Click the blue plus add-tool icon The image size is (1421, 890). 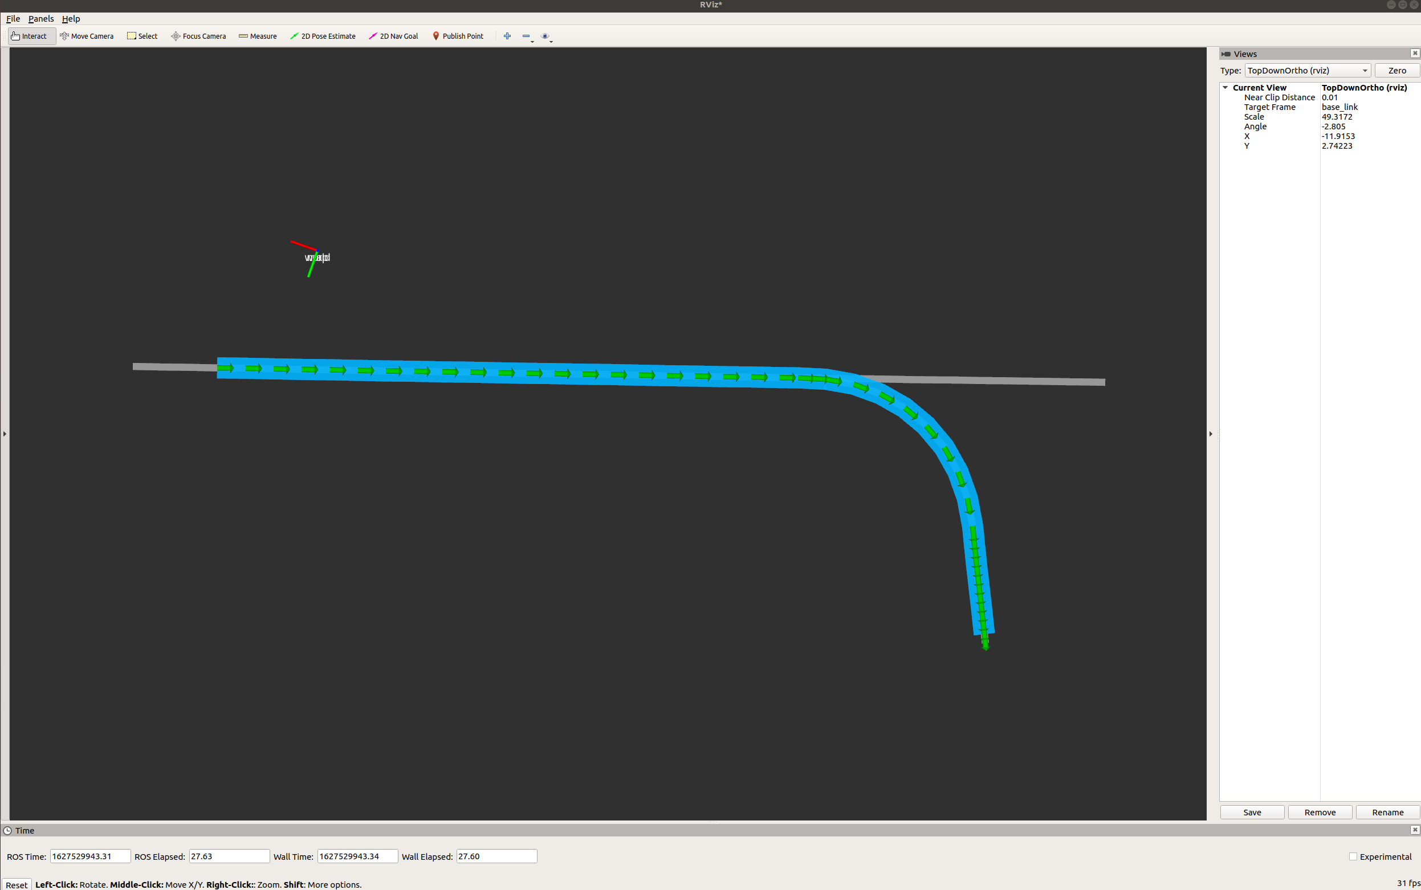pyautogui.click(x=507, y=36)
